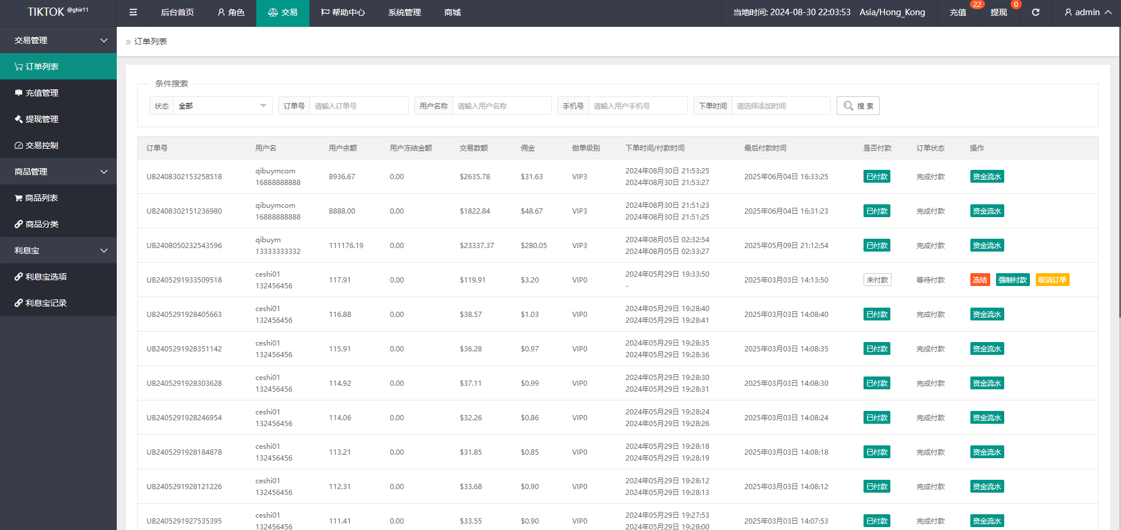
Task: Open 利息宝记录 in the sidebar
Action: point(46,303)
